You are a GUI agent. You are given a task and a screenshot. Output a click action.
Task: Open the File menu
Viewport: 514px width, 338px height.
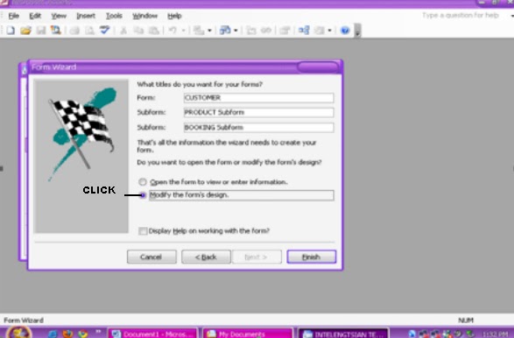point(13,16)
